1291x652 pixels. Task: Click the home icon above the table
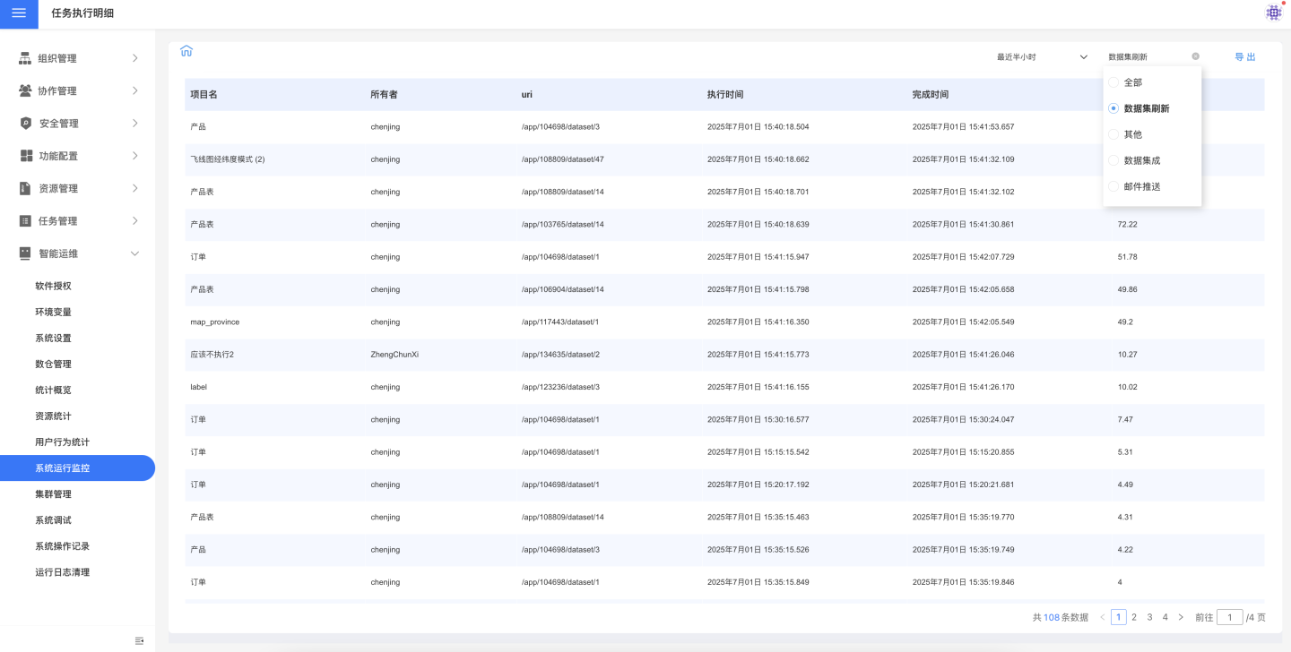[x=186, y=51]
